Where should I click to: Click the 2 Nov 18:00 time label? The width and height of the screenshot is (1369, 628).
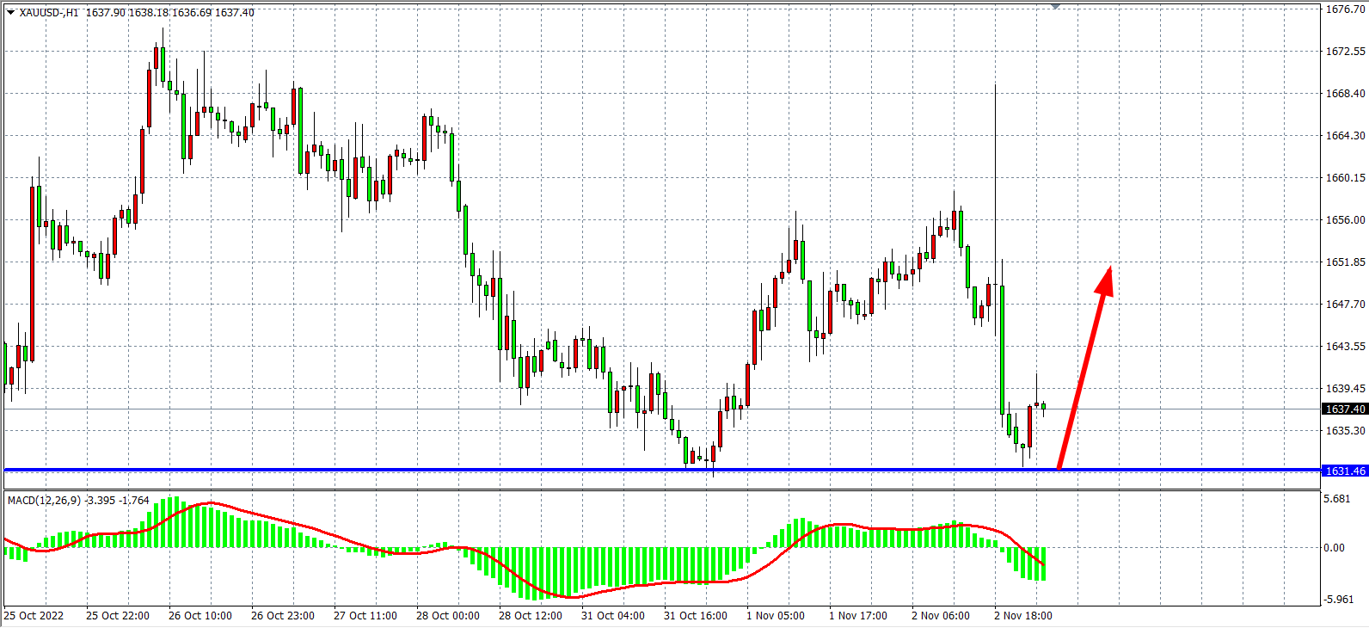pos(1022,616)
